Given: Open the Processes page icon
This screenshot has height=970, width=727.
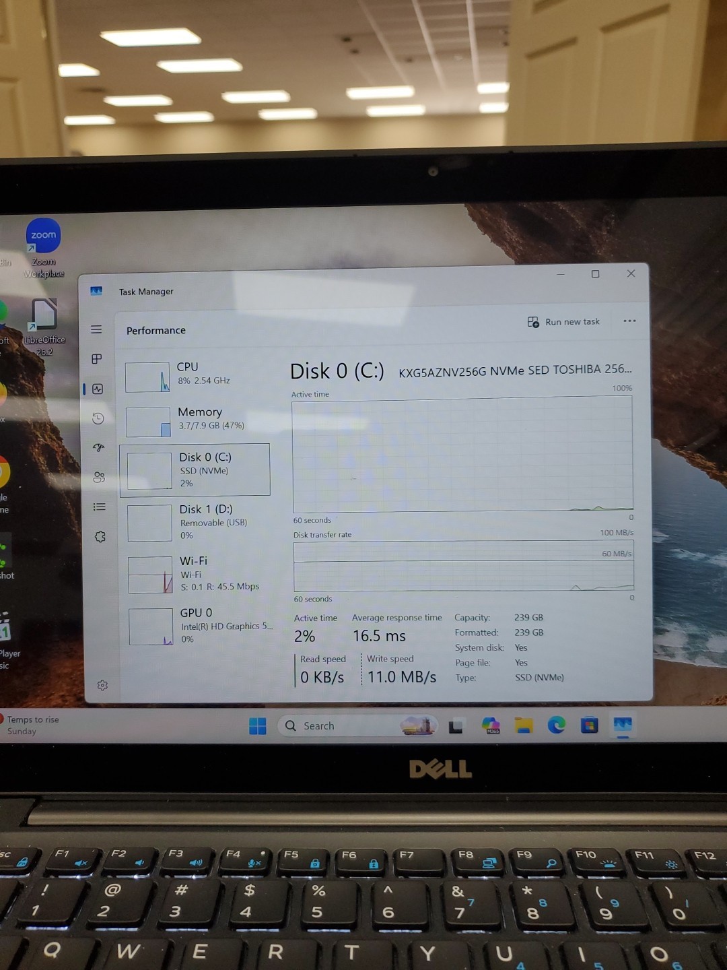Looking at the screenshot, I should tap(97, 359).
